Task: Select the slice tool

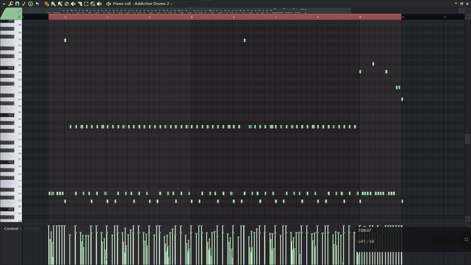Action: pyautogui.click(x=80, y=4)
